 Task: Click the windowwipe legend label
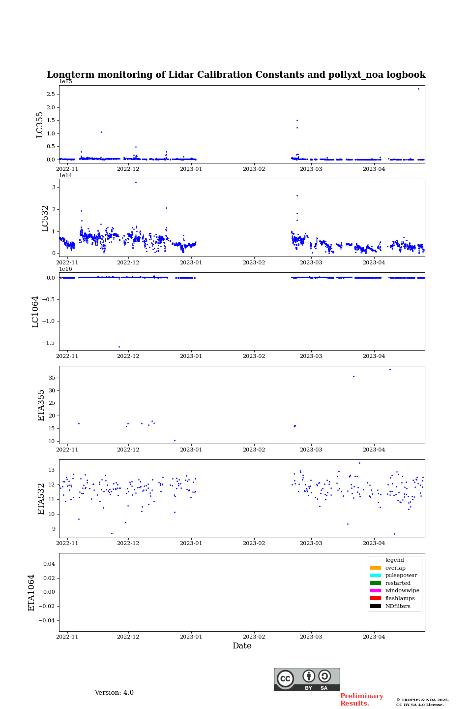(402, 591)
